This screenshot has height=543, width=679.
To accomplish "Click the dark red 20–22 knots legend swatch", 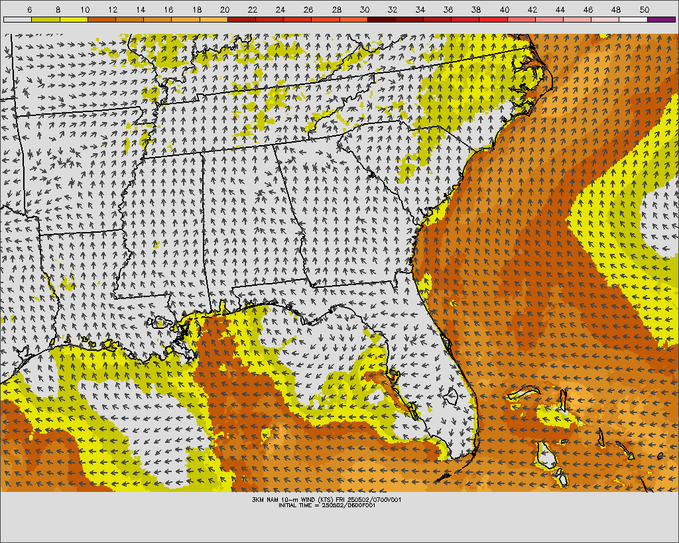I will coord(241,19).
